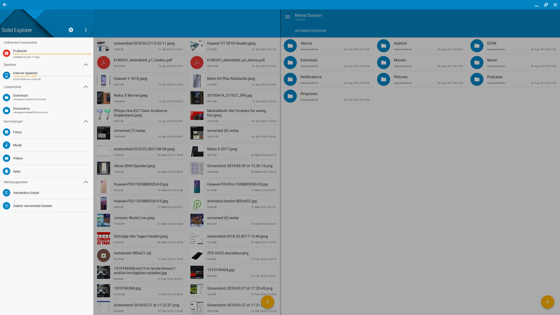Open the Podcasts folder icon
Screen dimensions: 560x315
point(477,79)
